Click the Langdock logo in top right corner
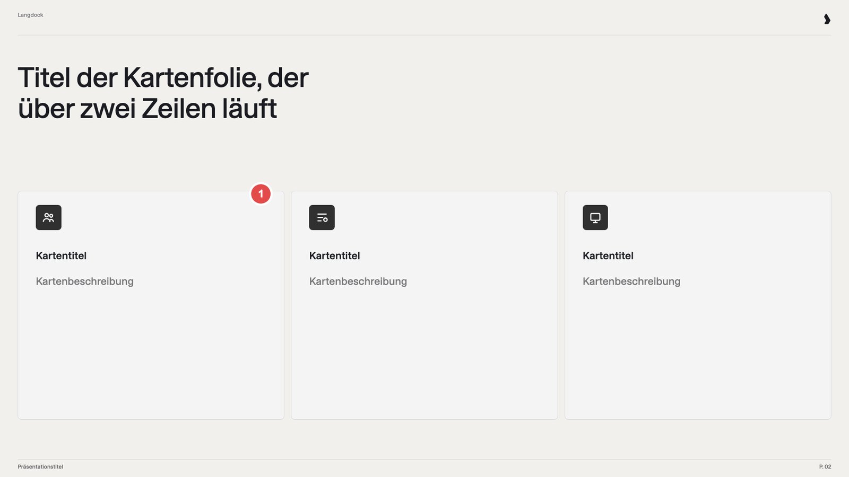This screenshot has width=849, height=477. pyautogui.click(x=827, y=19)
